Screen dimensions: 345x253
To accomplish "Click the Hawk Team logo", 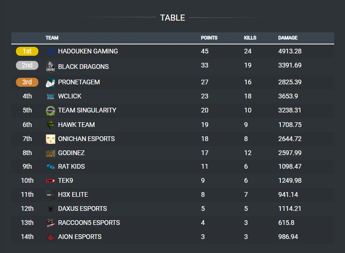I will pyautogui.click(x=51, y=125).
